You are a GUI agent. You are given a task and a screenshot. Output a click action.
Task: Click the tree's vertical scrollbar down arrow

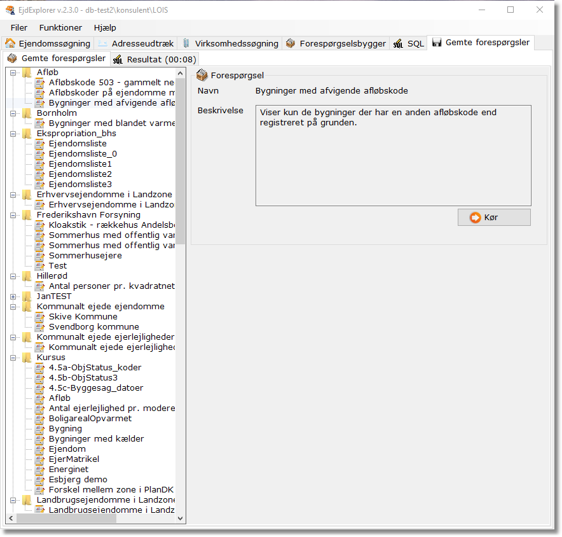point(181,519)
